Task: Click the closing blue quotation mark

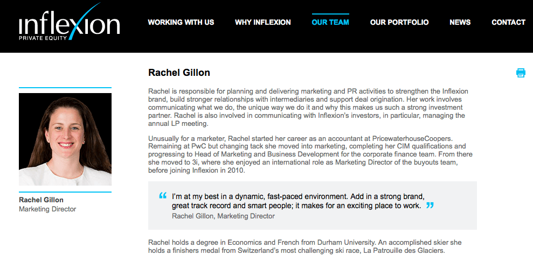Action: pyautogui.click(x=430, y=205)
